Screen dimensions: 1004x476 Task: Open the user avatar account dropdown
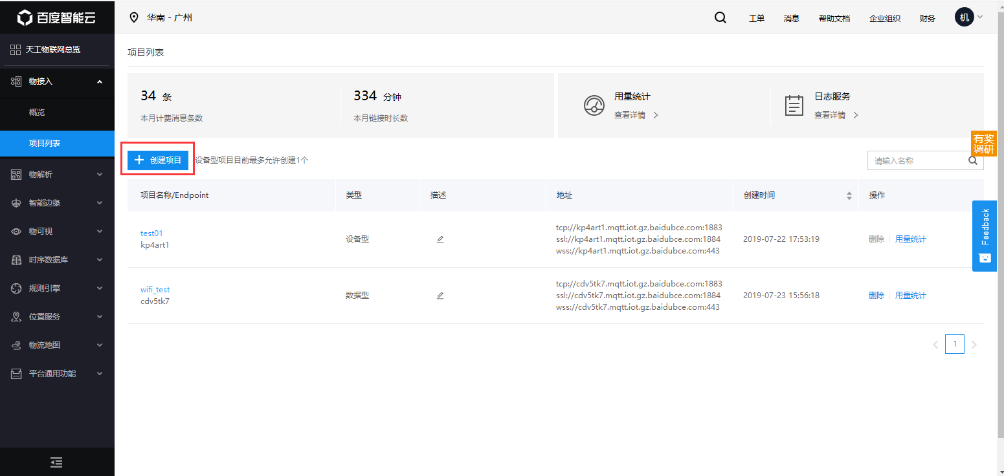pyautogui.click(x=969, y=17)
